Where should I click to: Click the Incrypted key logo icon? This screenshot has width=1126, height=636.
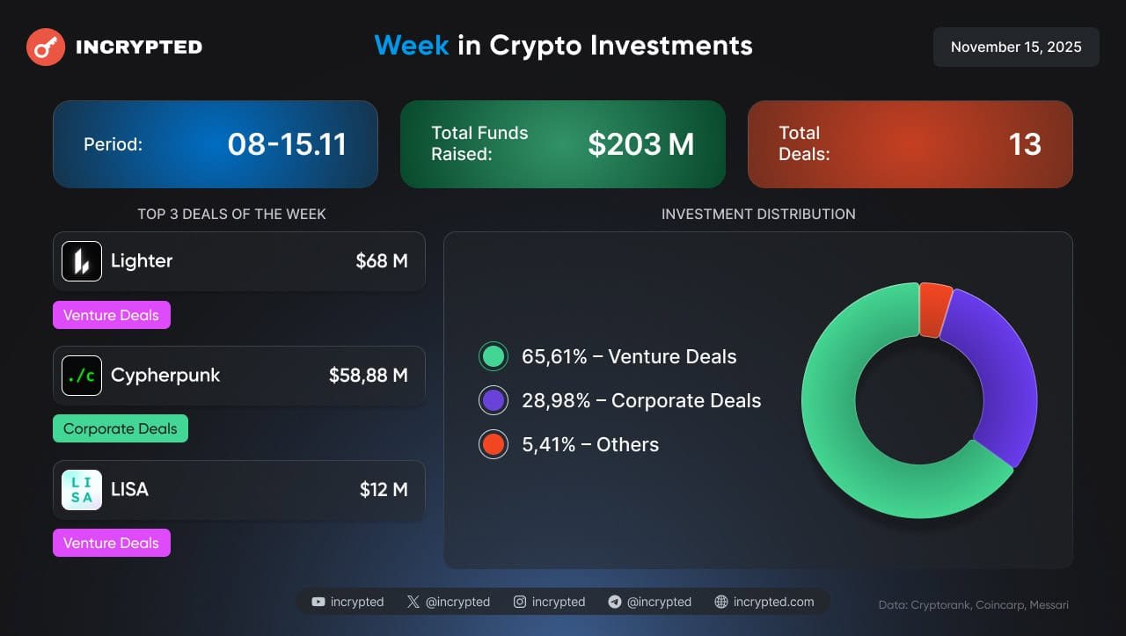pos(46,48)
